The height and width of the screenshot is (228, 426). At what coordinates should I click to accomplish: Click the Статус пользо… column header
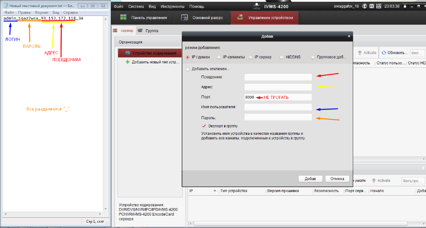(x=391, y=63)
